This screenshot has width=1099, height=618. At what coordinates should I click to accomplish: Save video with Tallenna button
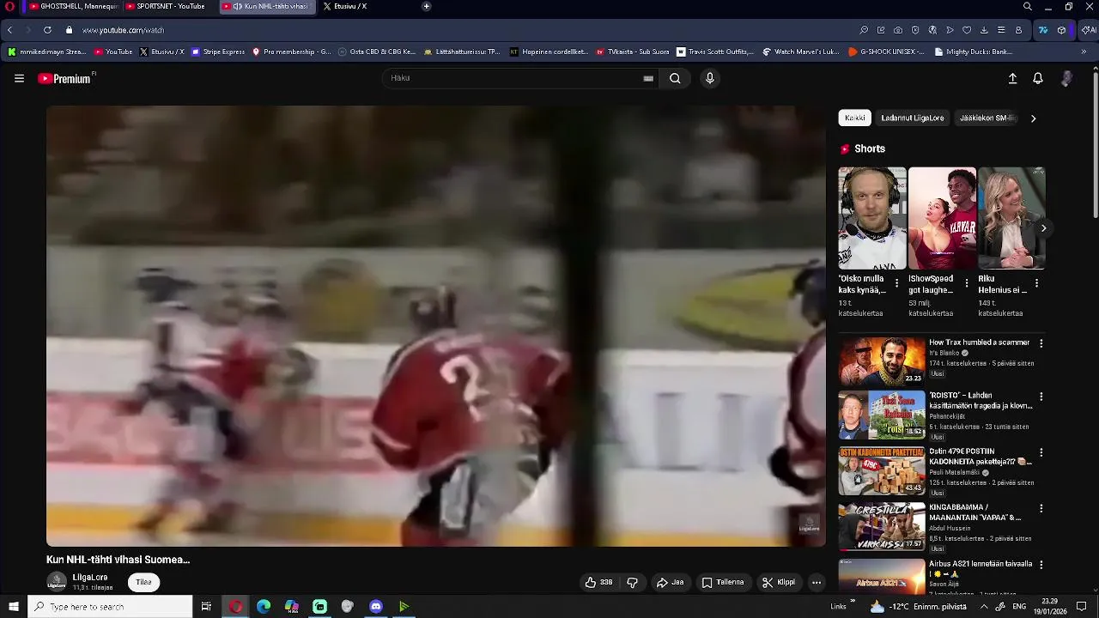click(x=723, y=582)
